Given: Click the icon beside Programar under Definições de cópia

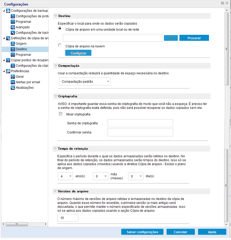Looking at the screenshot, I should pos(13,55).
